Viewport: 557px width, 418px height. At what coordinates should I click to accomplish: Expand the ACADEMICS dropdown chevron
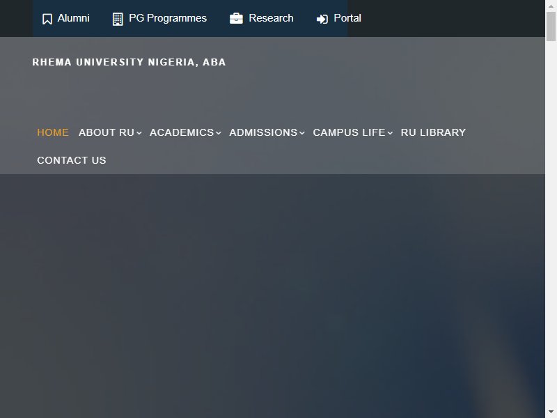(219, 133)
